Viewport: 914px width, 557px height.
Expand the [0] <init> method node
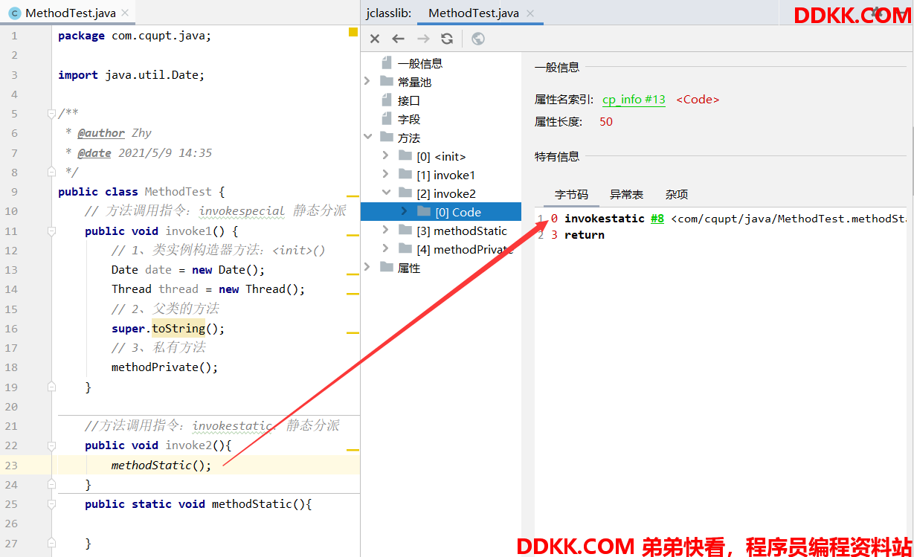tap(385, 155)
